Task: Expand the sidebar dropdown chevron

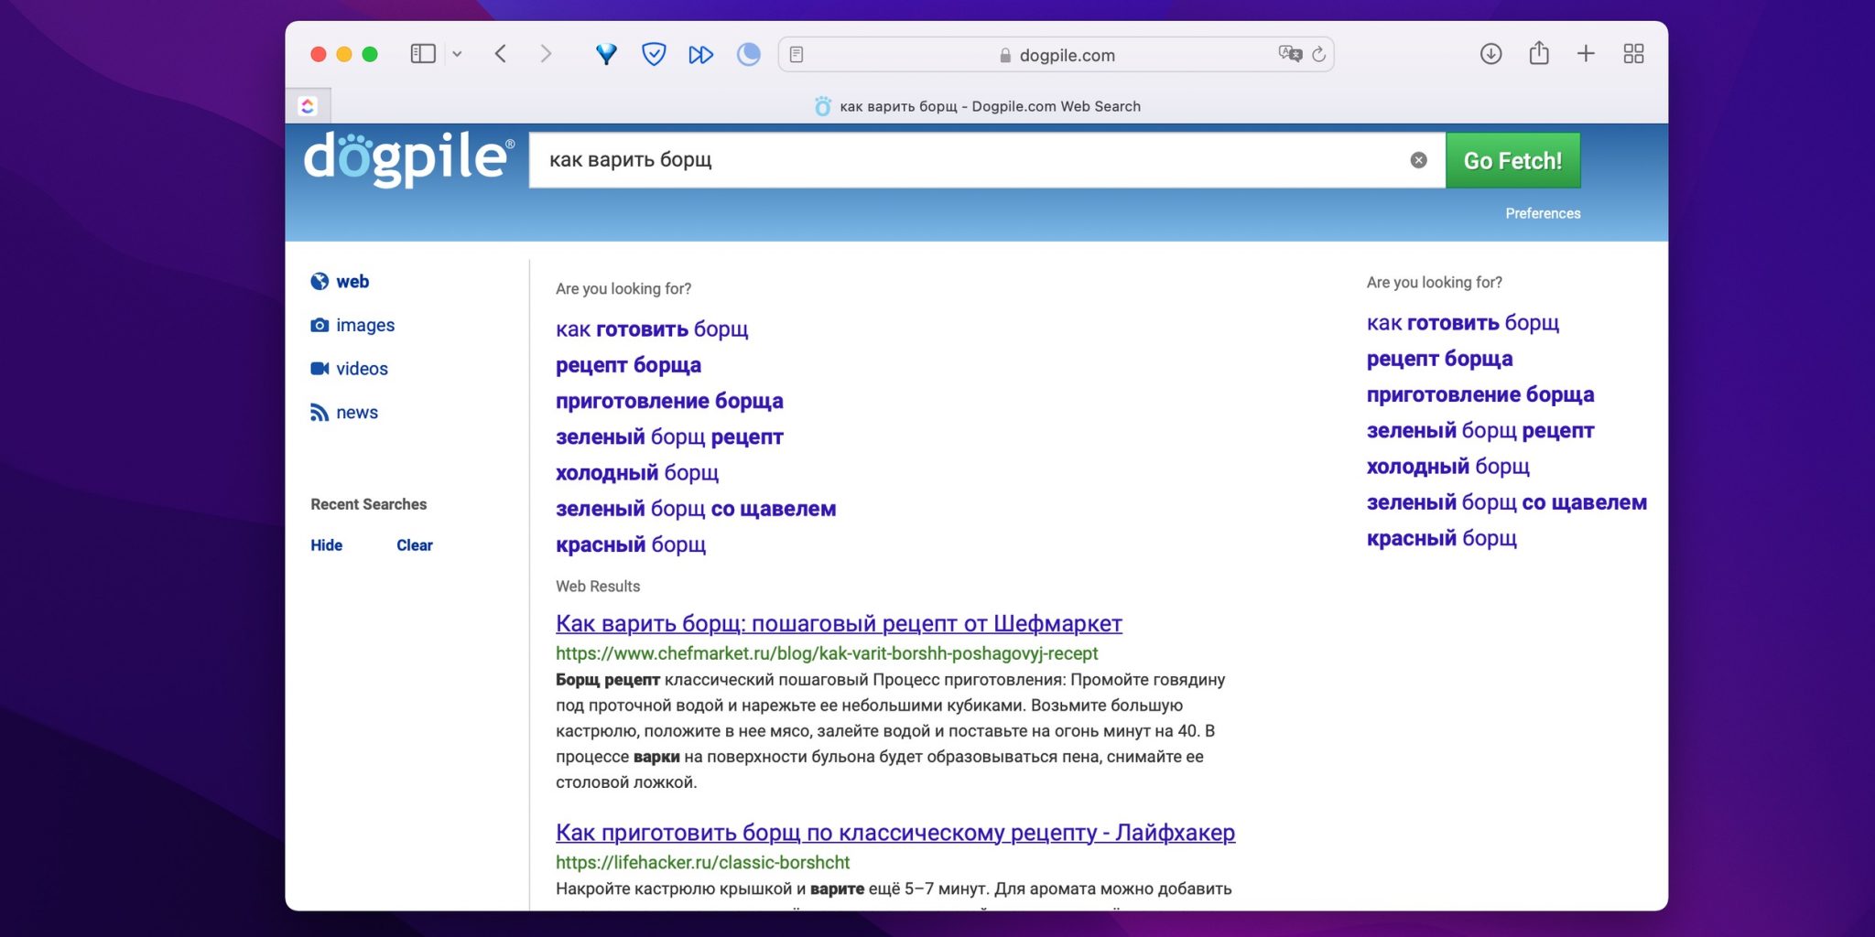Action: pyautogui.click(x=457, y=54)
